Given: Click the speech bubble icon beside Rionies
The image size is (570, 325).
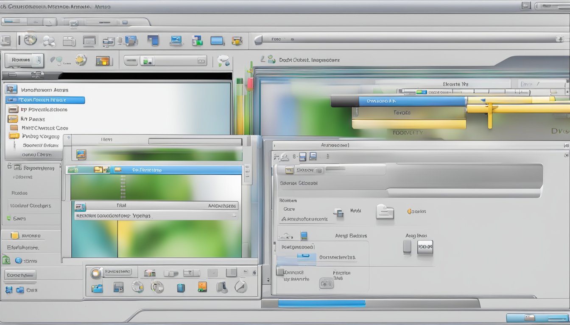Looking at the screenshot, I should point(56,61).
